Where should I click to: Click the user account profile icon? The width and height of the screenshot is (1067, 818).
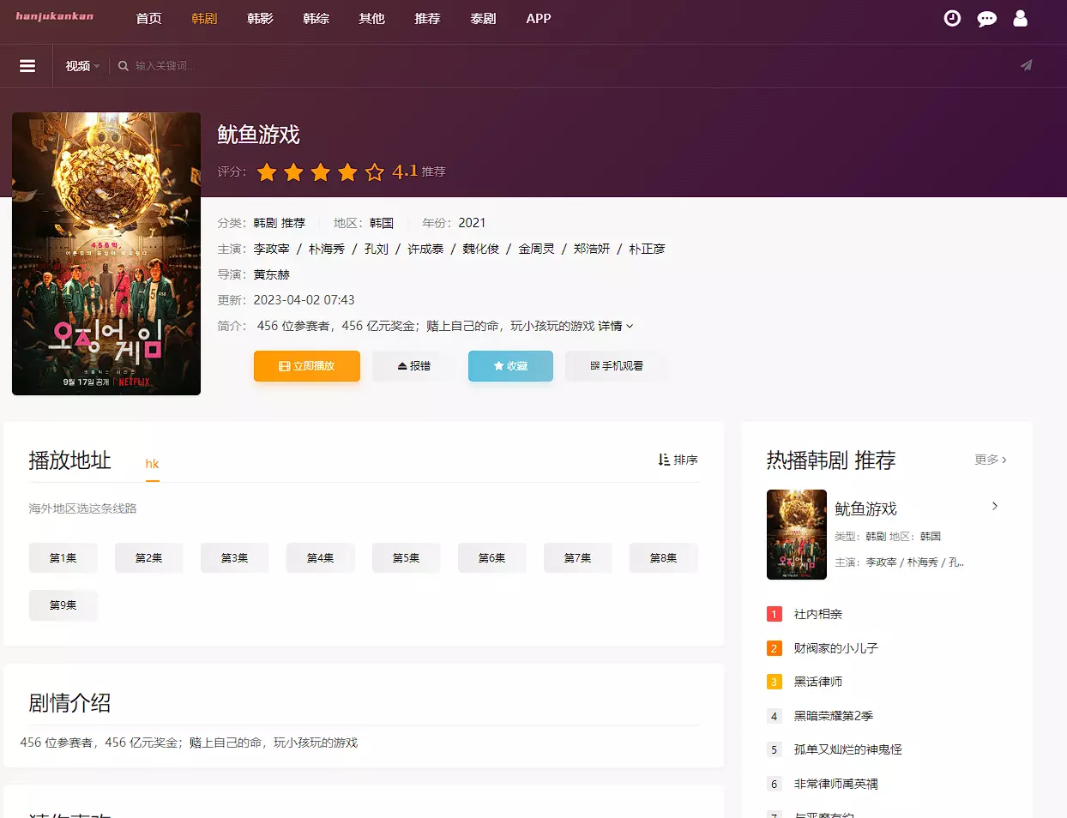(x=1020, y=18)
